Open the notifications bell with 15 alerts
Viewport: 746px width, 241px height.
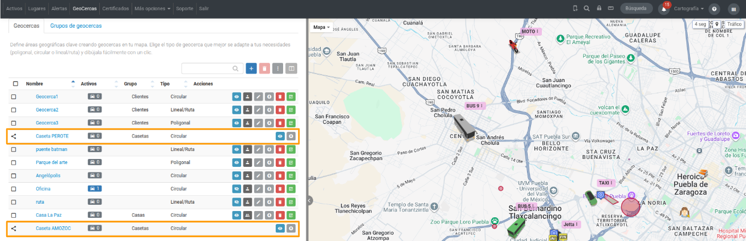pyautogui.click(x=664, y=8)
